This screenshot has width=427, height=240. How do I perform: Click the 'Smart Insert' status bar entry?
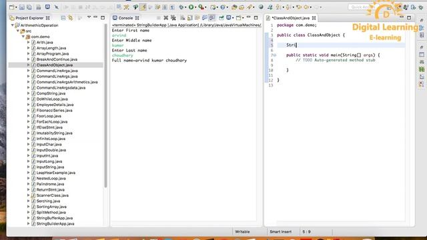280,232
